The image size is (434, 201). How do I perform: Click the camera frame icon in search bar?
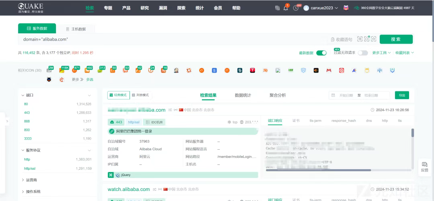(367, 39)
